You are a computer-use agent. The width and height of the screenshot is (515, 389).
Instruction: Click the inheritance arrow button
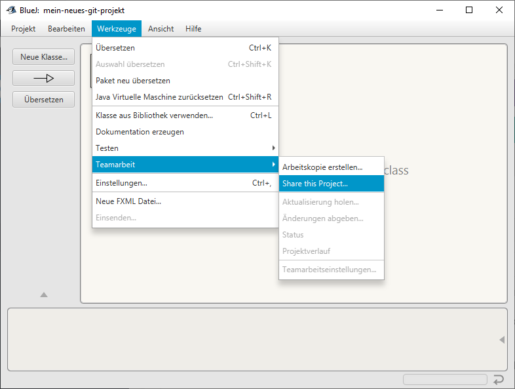point(43,78)
